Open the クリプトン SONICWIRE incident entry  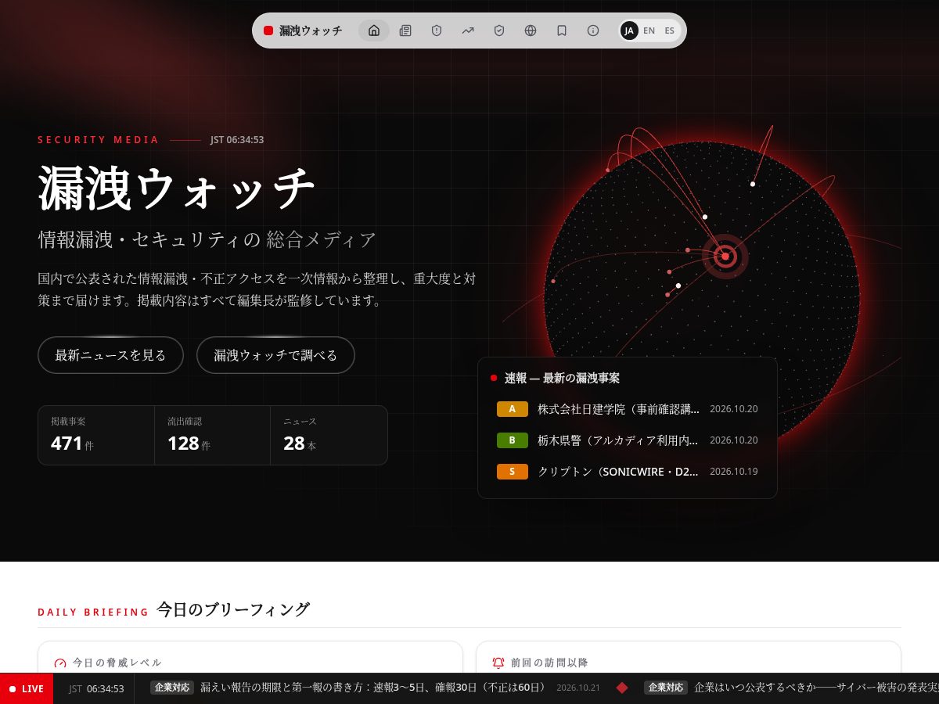(628, 472)
